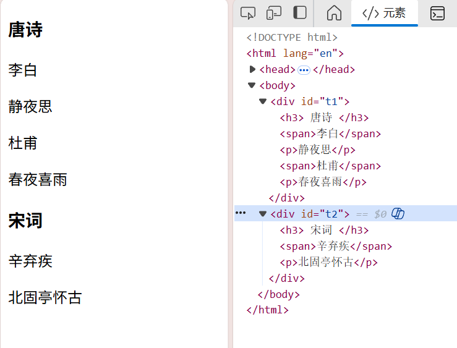The height and width of the screenshot is (348, 457).
Task: Click the "en" lang attribute value
Action: click(x=325, y=54)
